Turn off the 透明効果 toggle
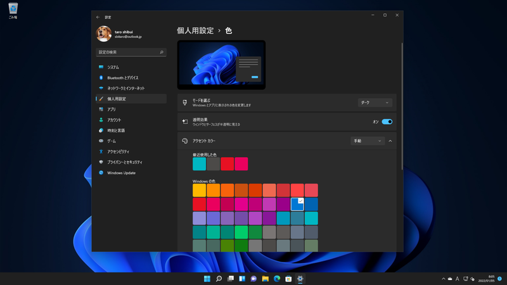 coord(387,122)
